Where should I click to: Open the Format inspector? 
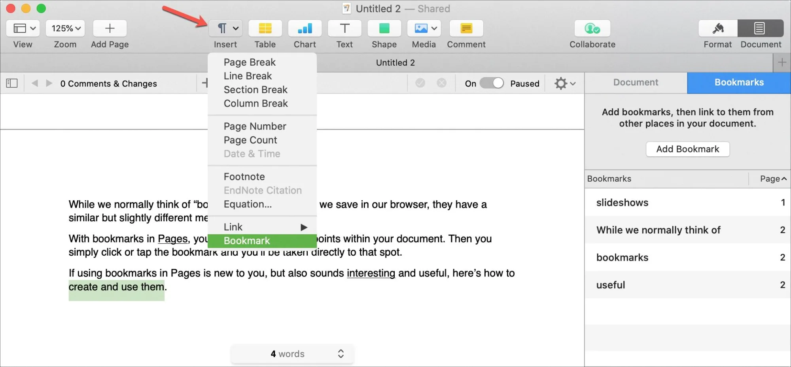point(717,28)
